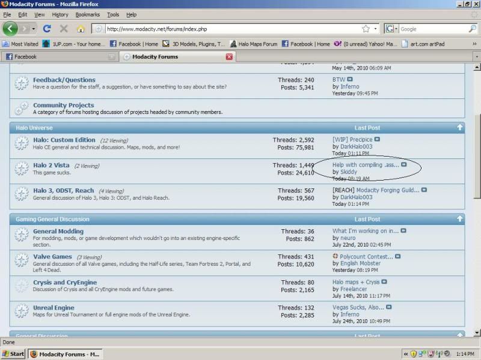Screen dimensions: 481x360
Task: Open the Valve Games forum
Action: (x=52, y=257)
